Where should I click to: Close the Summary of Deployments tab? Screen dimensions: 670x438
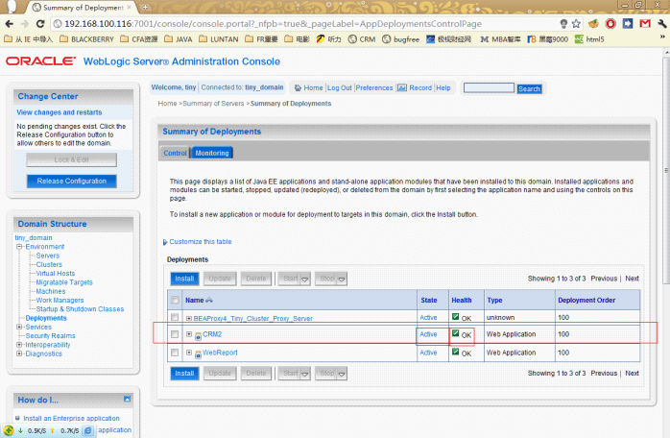(129, 8)
